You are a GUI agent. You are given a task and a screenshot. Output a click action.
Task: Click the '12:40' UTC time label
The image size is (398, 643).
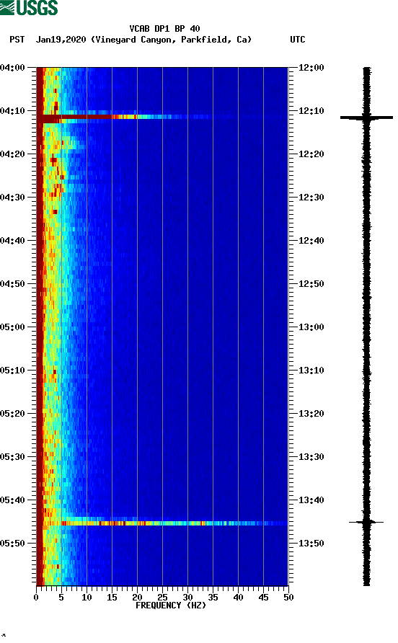pyautogui.click(x=311, y=240)
